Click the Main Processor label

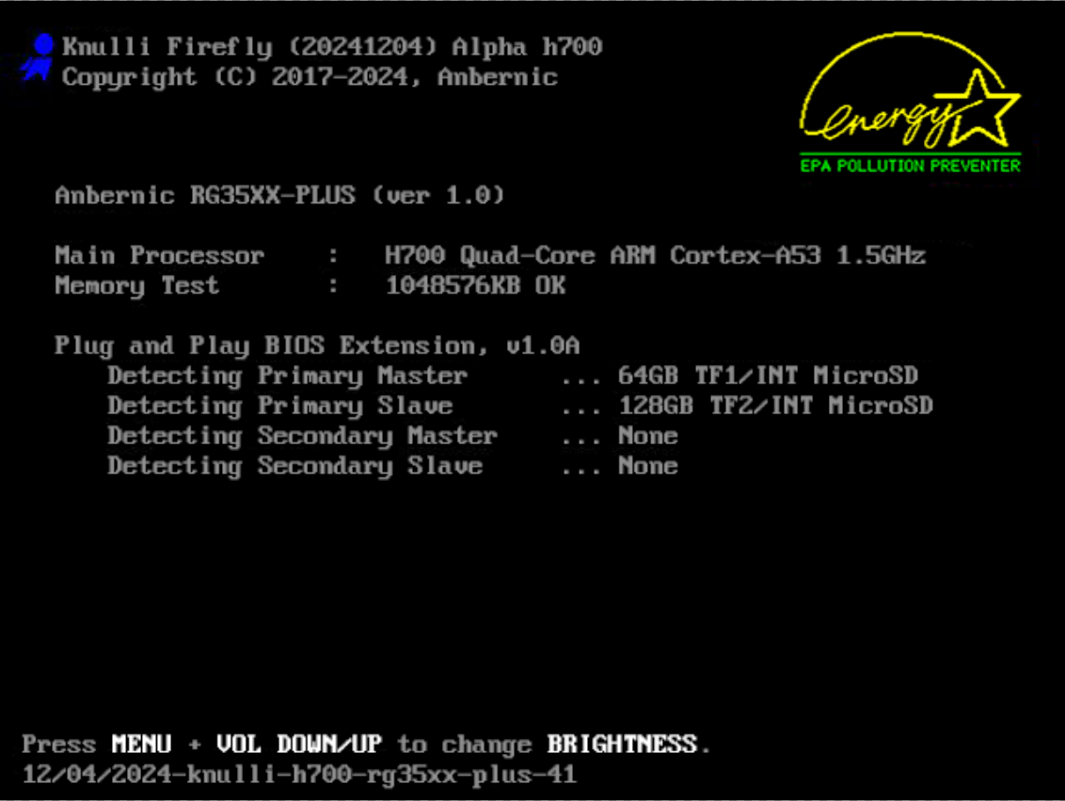click(159, 255)
